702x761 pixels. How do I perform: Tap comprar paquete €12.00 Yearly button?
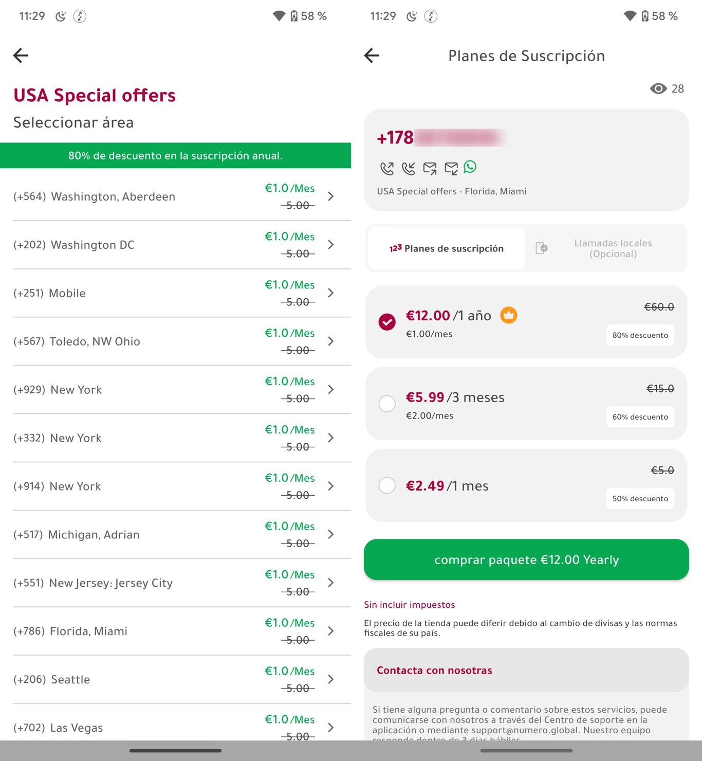tap(526, 559)
